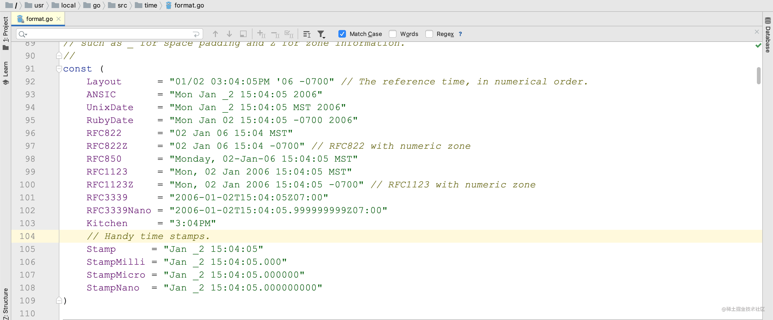
Task: Uncheck the Match Case checkbox
Action: tap(342, 34)
